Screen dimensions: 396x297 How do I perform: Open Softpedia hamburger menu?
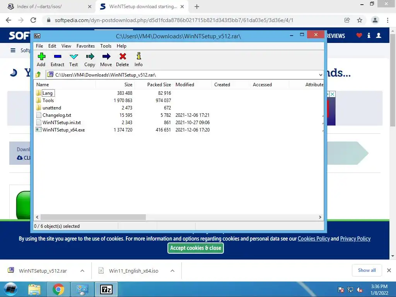[13, 50]
